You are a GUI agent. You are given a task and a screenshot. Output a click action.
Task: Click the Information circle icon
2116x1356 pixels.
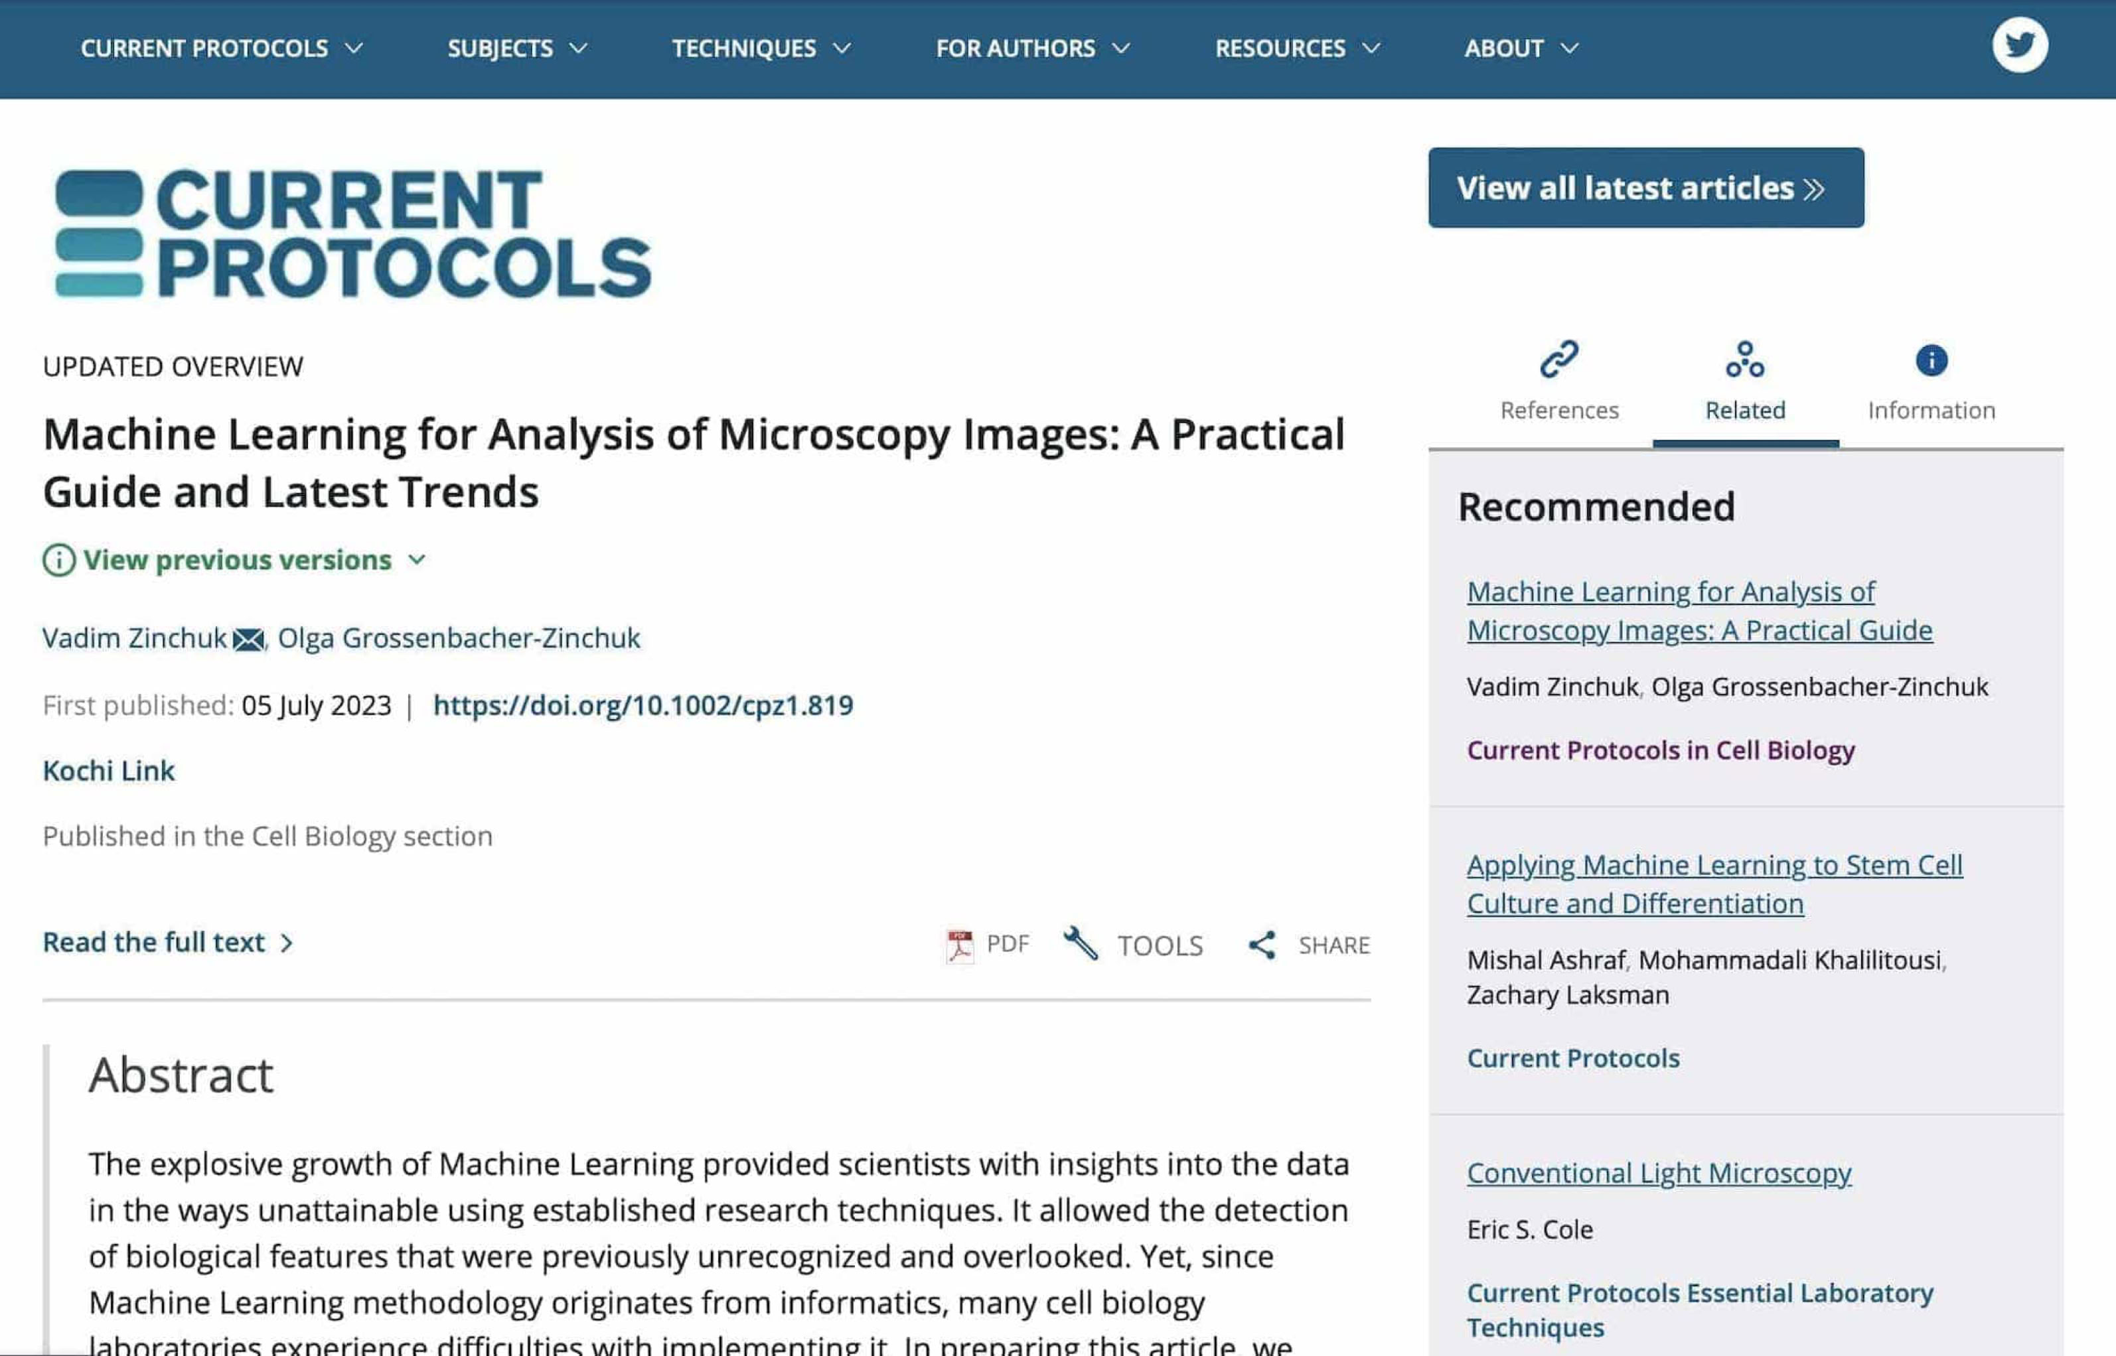click(x=1931, y=360)
